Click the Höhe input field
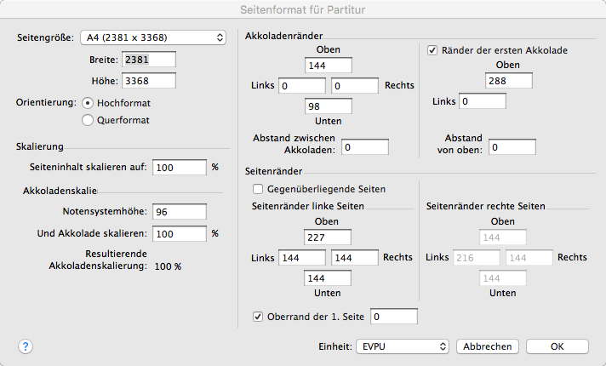This screenshot has width=606, height=366. 149,81
